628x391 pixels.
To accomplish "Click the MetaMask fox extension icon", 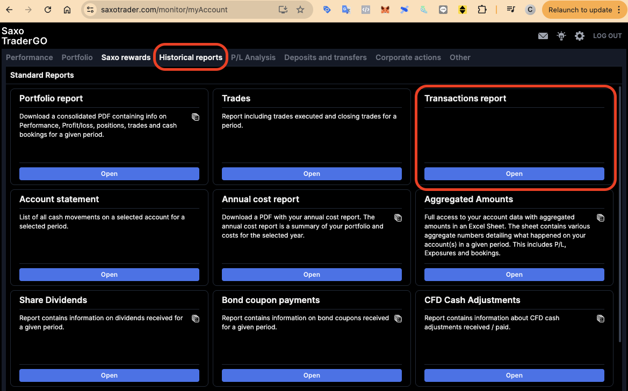I will (385, 10).
